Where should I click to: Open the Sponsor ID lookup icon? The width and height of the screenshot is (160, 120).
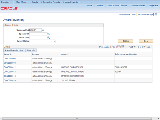coord(48,34)
